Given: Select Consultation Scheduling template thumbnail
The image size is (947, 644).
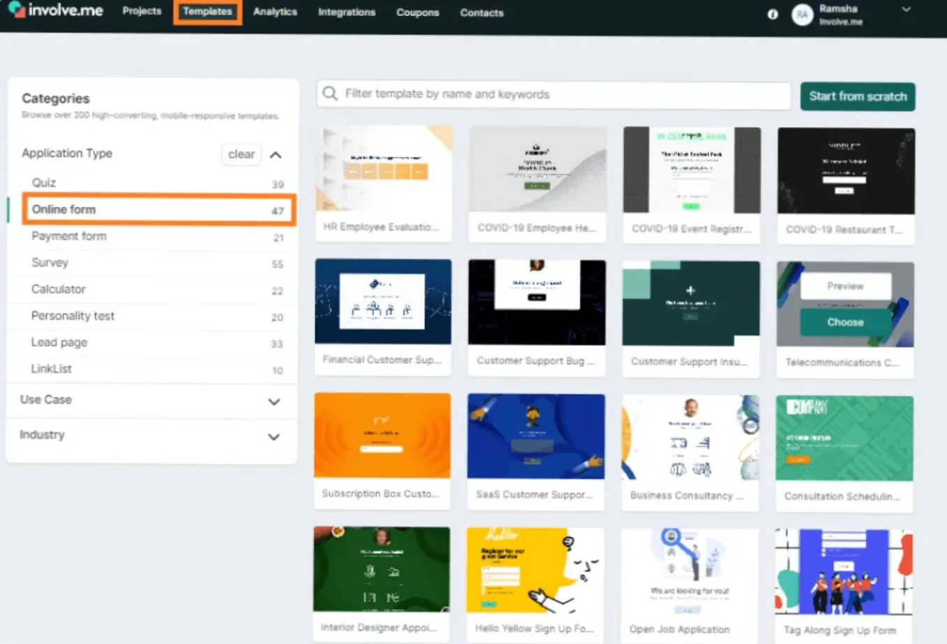Looking at the screenshot, I should point(844,438).
